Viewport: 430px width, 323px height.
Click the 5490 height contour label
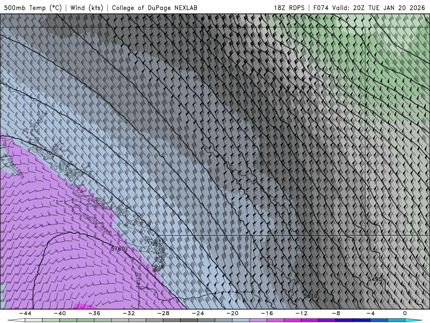point(375,279)
